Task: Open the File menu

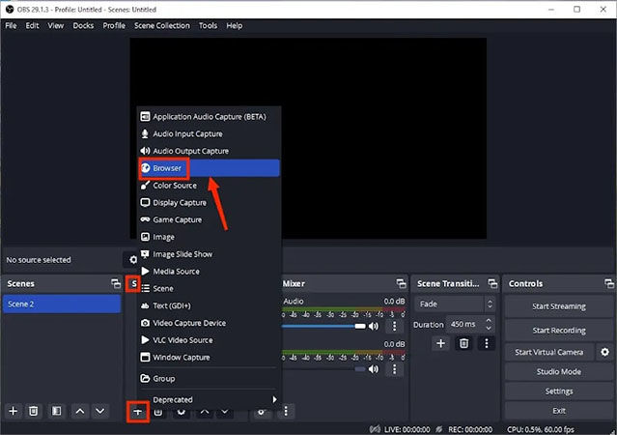Action: [11, 25]
